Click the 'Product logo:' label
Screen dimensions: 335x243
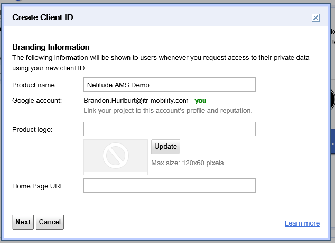(32, 130)
